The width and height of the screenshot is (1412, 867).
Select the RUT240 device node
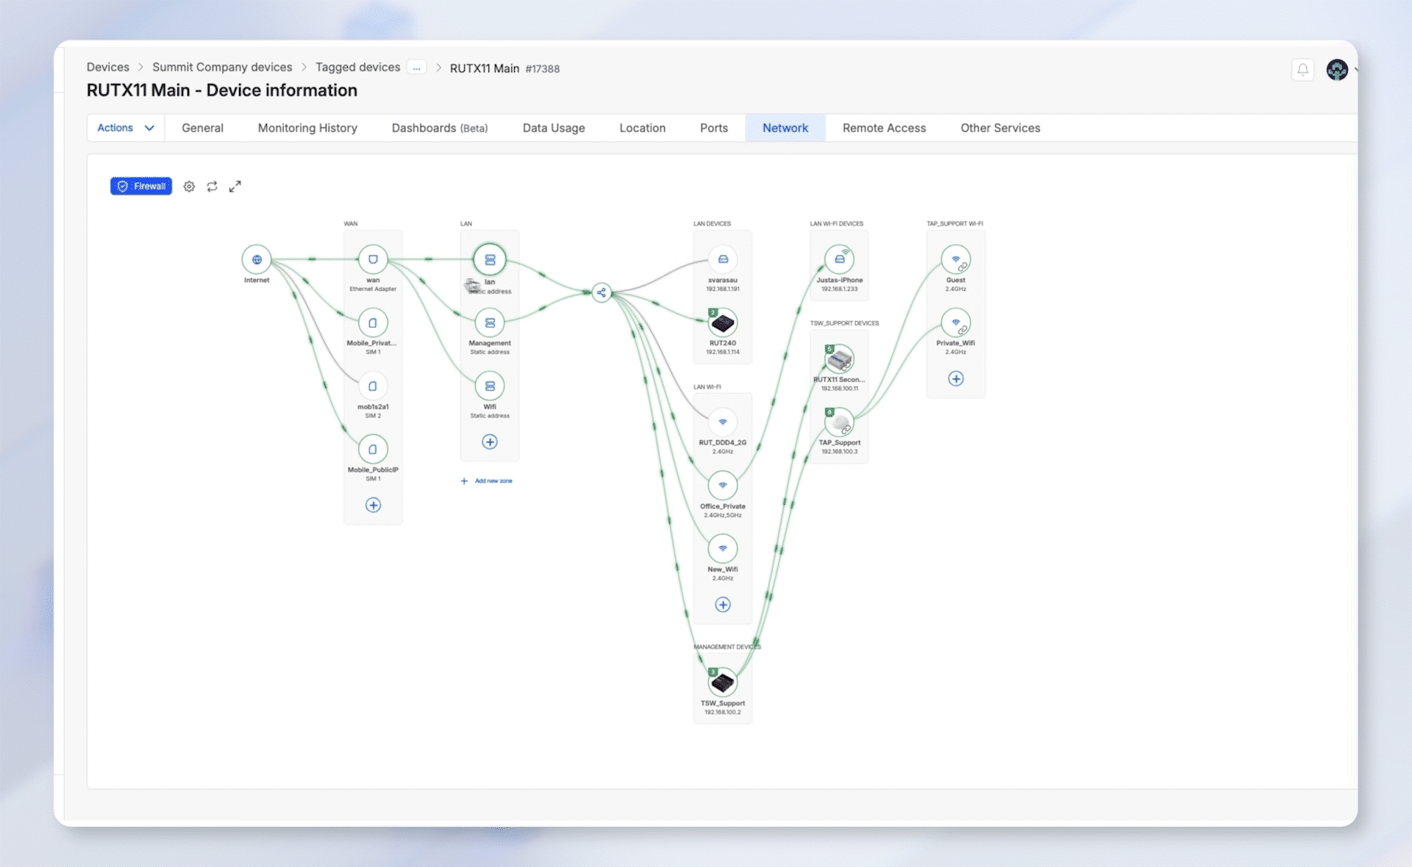[722, 323]
